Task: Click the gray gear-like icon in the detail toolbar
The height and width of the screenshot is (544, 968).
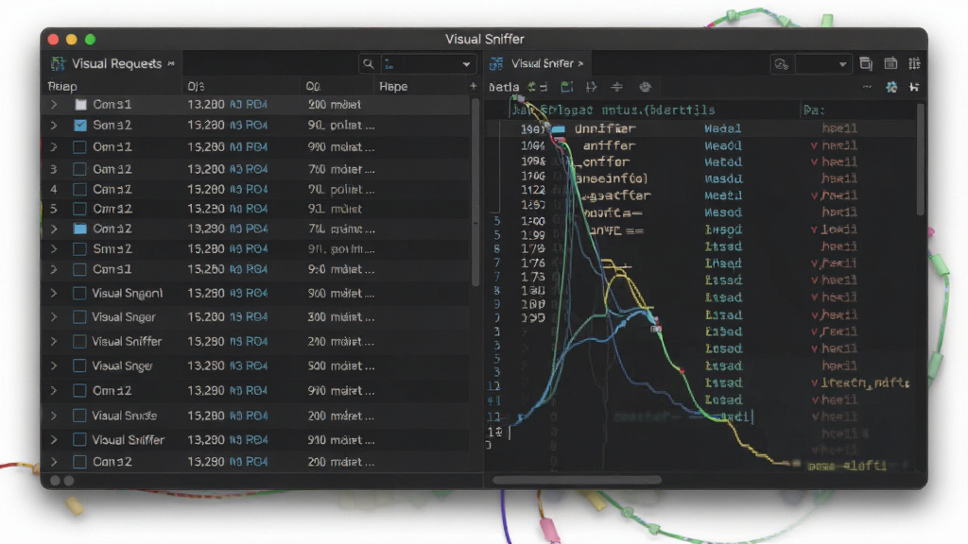Action: (645, 87)
